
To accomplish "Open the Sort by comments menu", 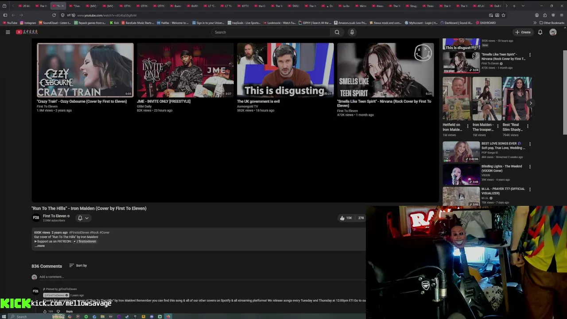I will coord(78,265).
